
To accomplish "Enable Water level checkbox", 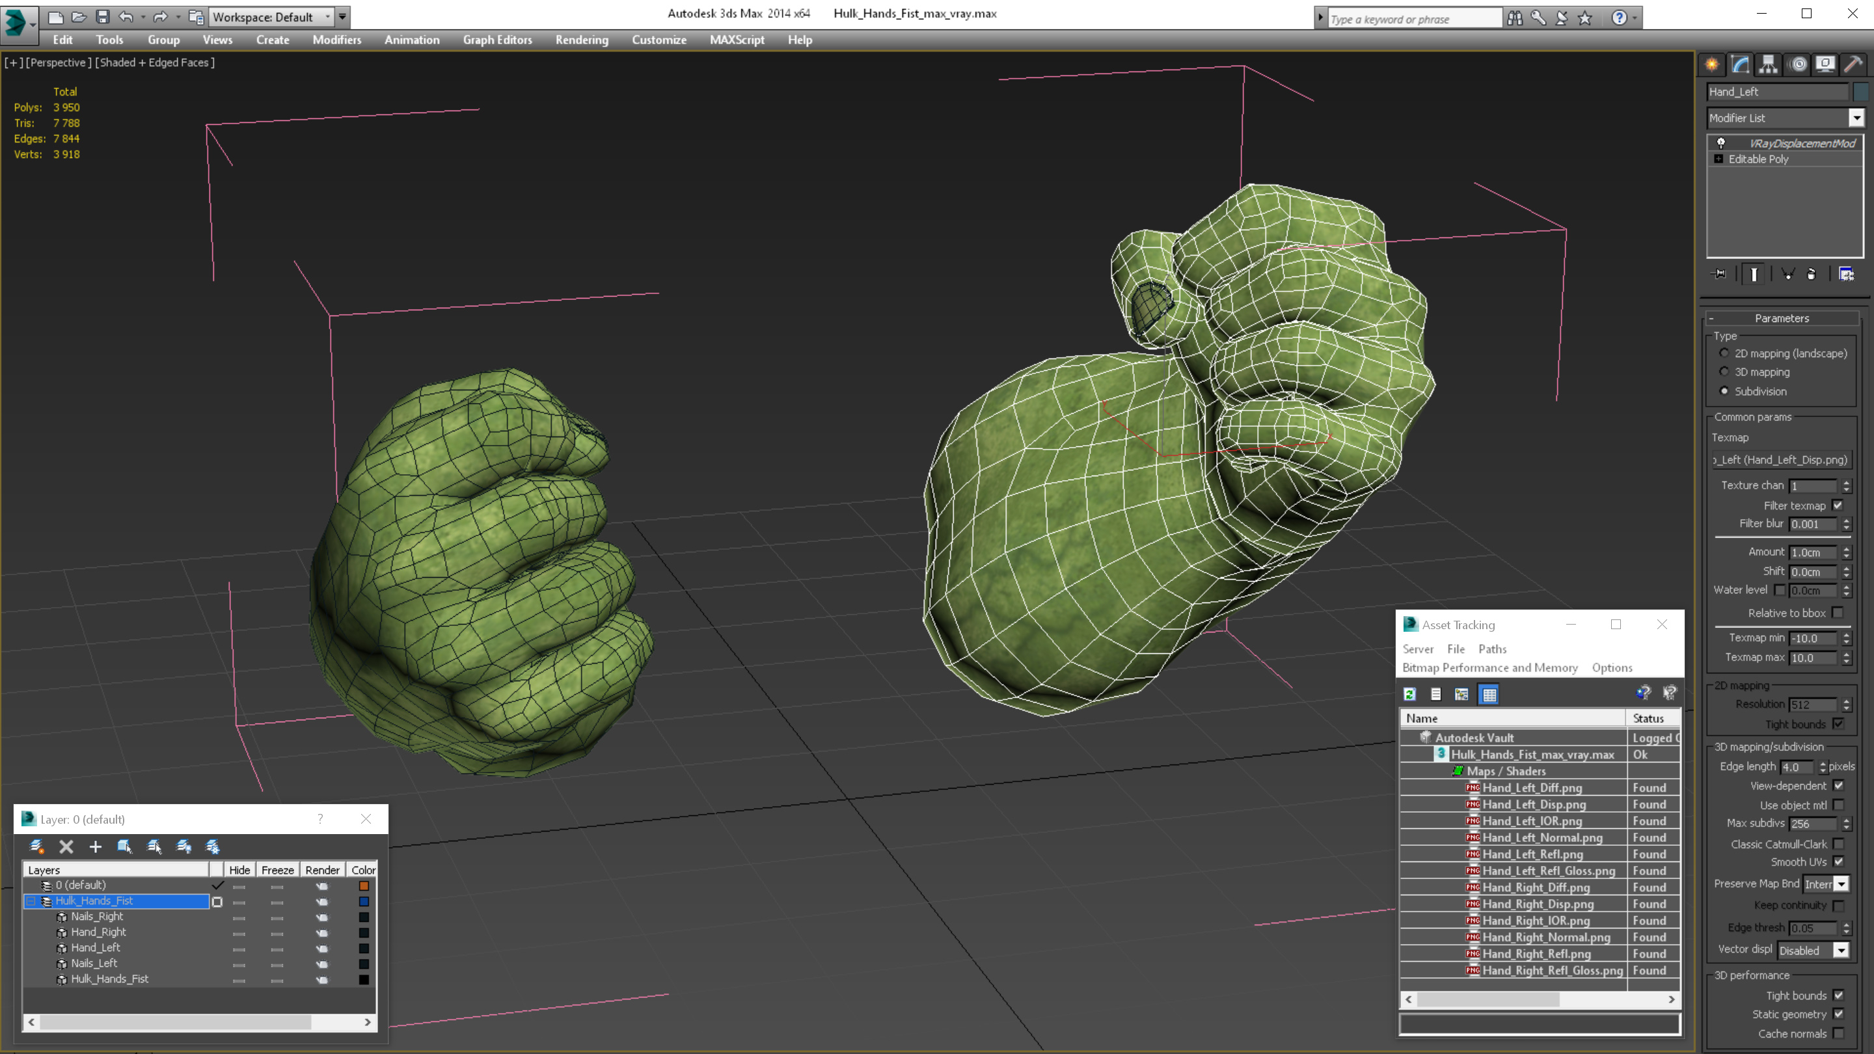I will (x=1780, y=590).
